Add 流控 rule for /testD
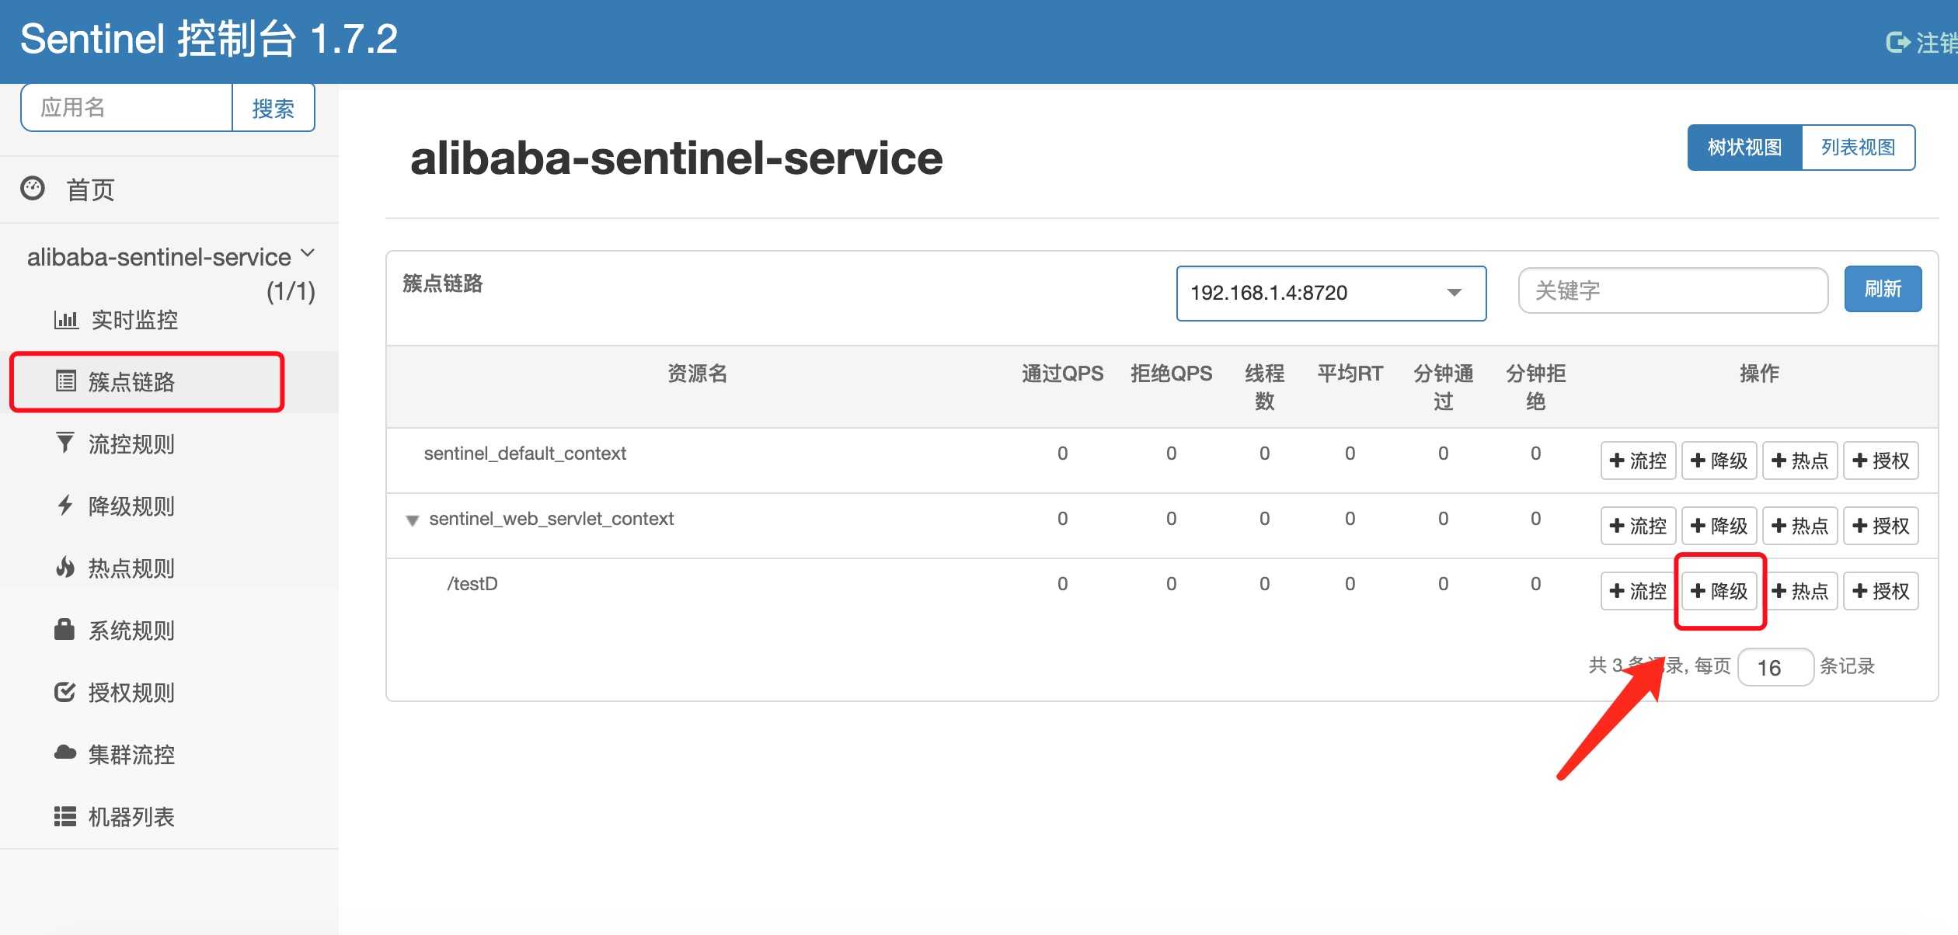 pos(1638,591)
